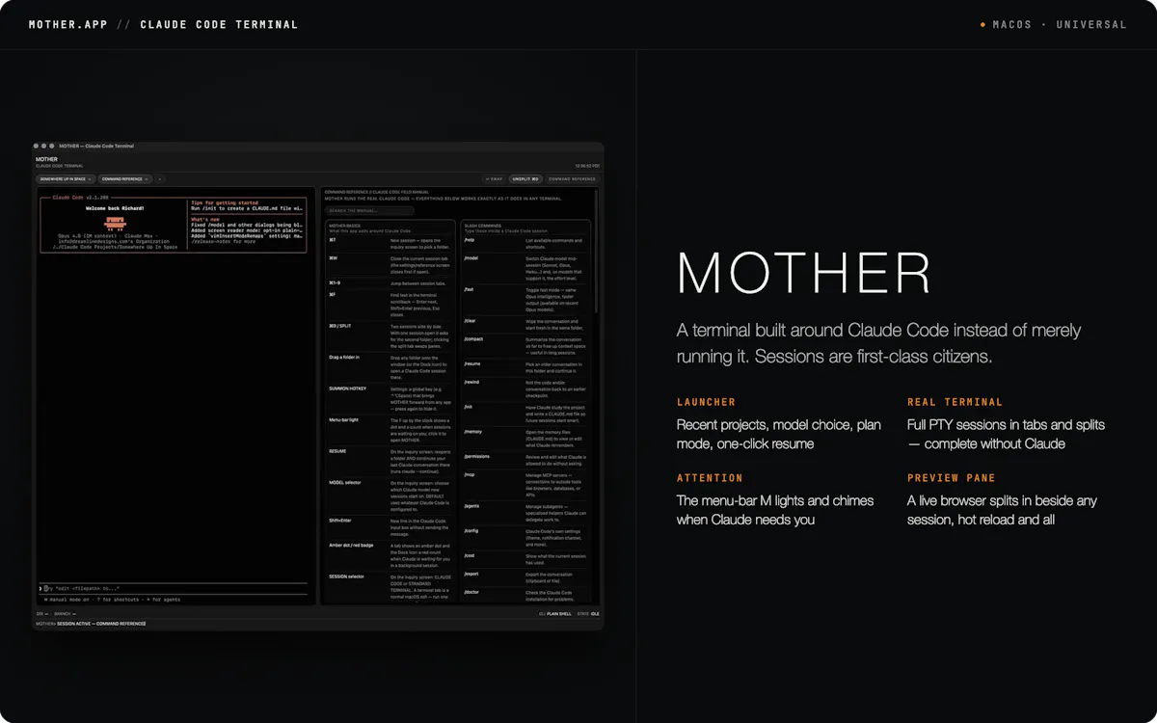The width and height of the screenshot is (1157, 723).
Task: Click the Command Reference button at top right
Action: (x=572, y=179)
